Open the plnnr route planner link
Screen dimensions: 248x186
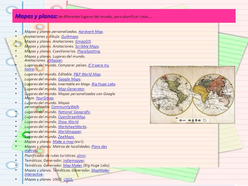(x=81, y=156)
